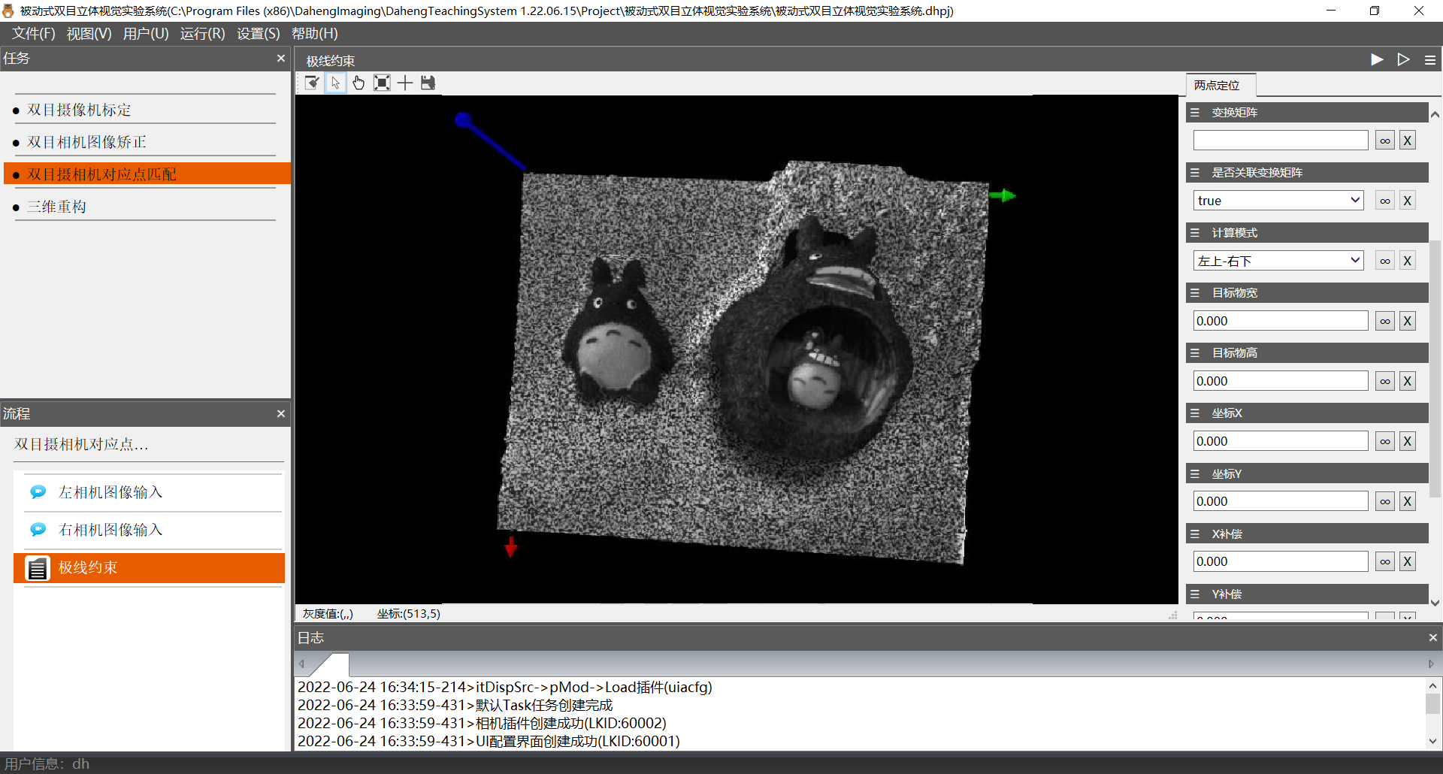Click X button beside 变换矩阵 field

pyautogui.click(x=1408, y=141)
